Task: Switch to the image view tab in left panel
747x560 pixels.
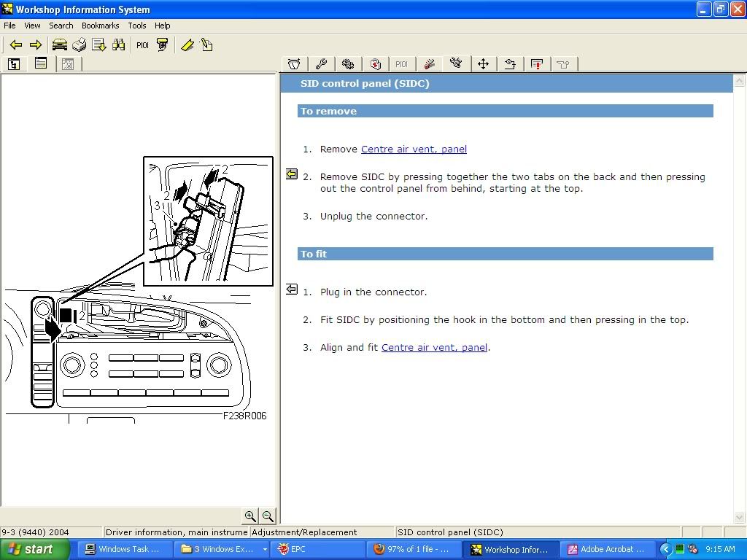Action: [68, 64]
